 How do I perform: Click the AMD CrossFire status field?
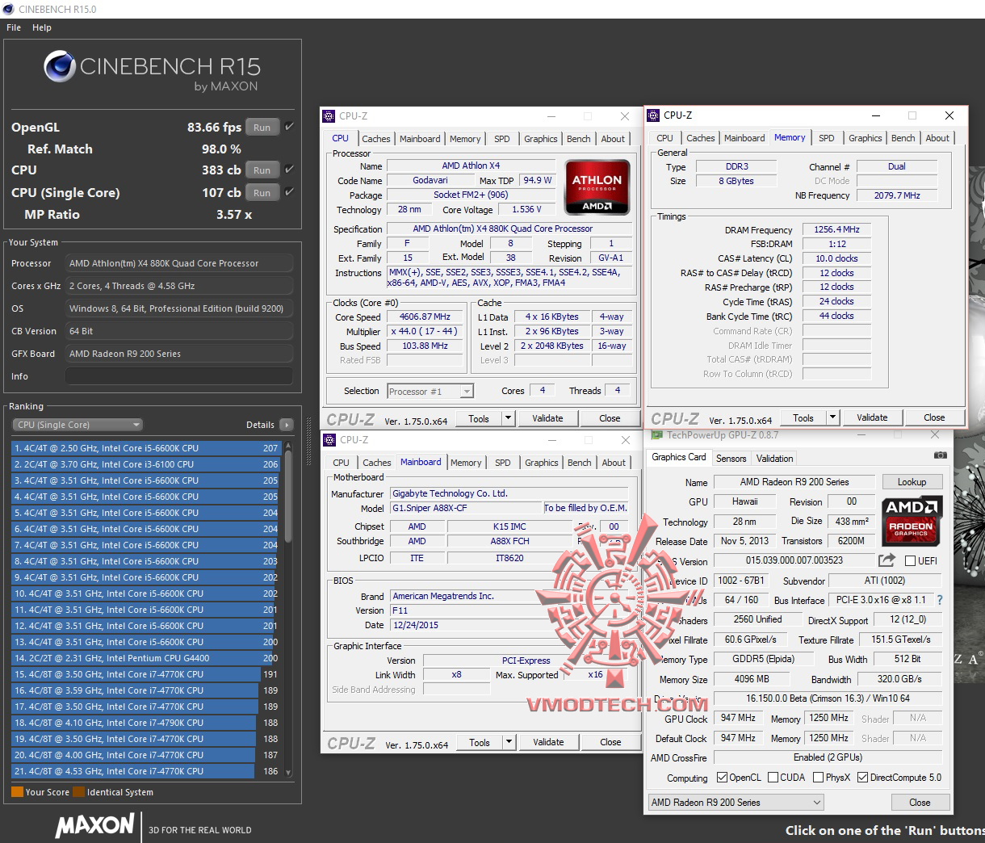tap(828, 757)
